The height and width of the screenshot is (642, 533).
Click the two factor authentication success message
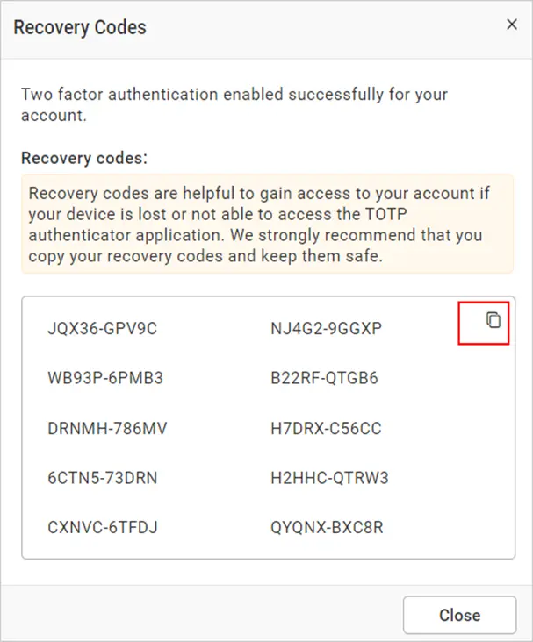234,105
